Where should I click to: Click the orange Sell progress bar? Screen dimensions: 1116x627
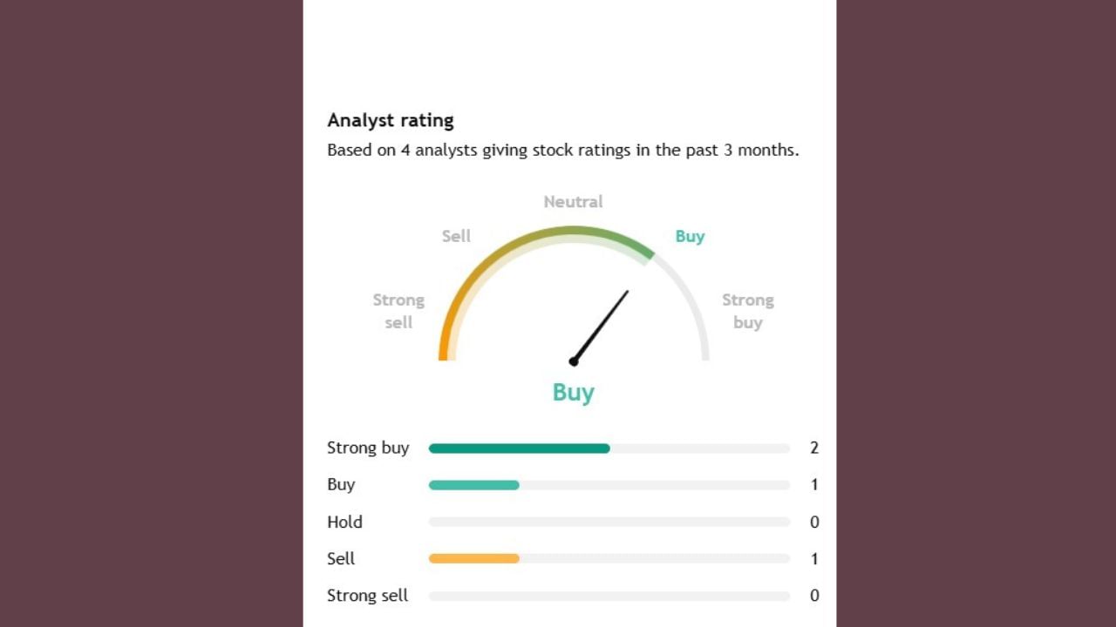coord(473,559)
